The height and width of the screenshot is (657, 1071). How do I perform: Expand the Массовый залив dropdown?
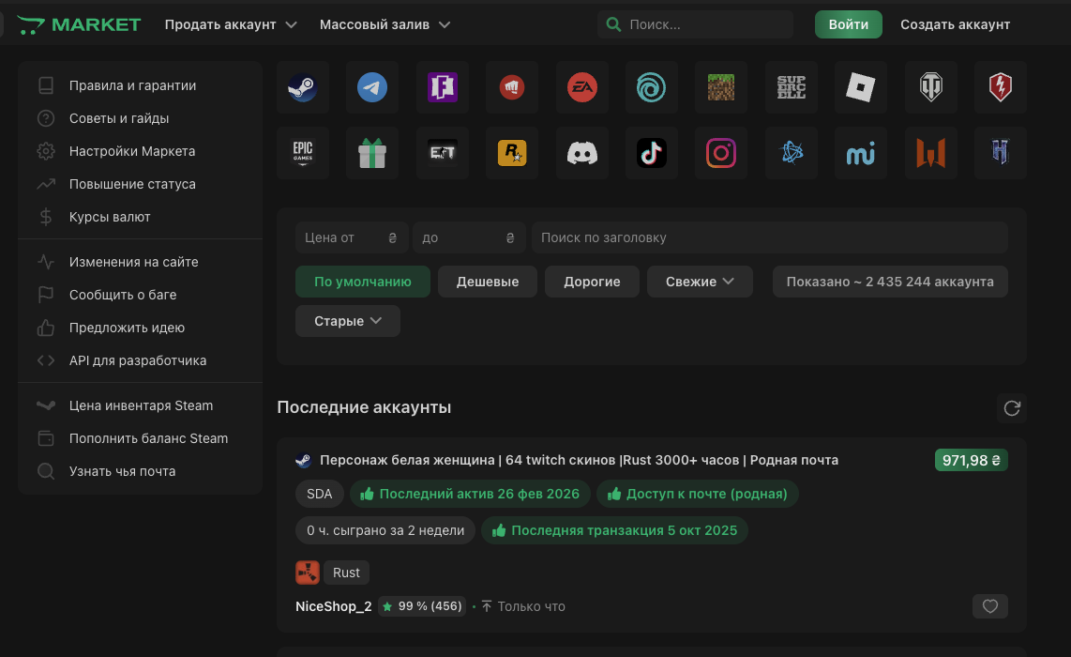[385, 24]
